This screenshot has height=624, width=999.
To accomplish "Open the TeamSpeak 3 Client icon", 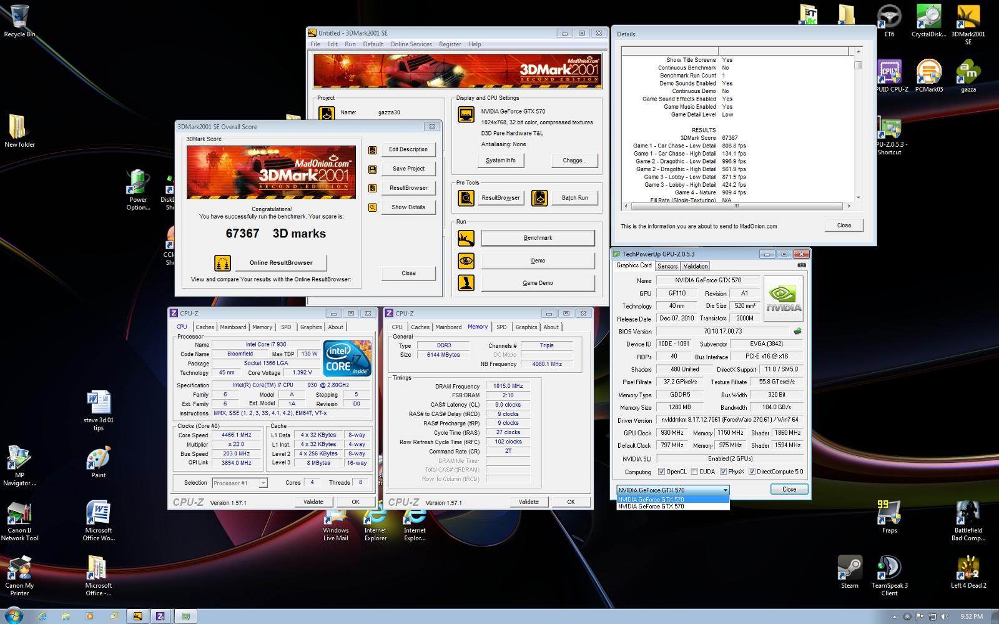I will 889,575.
